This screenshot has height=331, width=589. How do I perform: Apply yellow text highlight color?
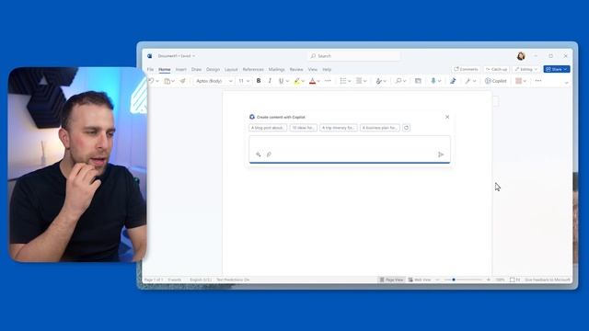[x=296, y=81]
